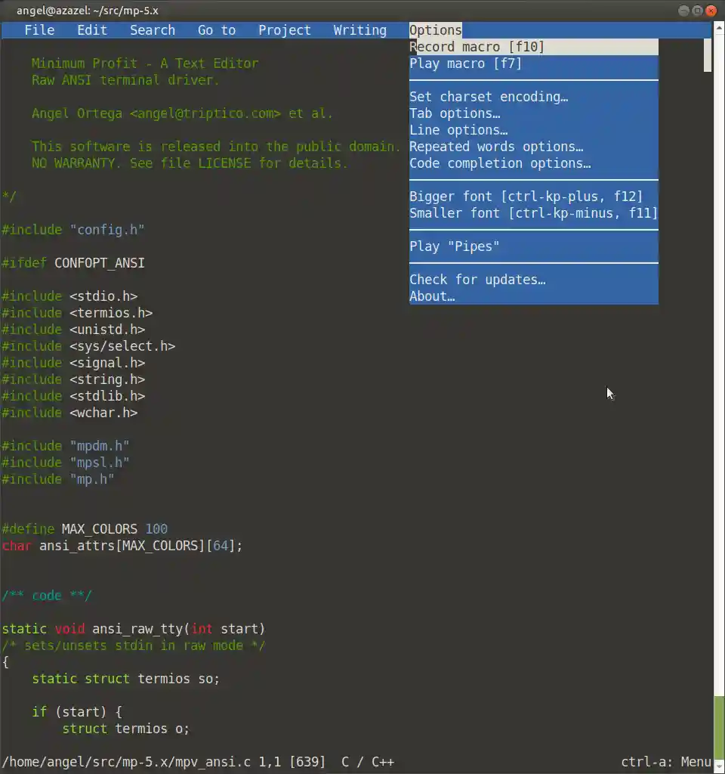Open Line options…
Viewport: 725px width, 774px height.
click(534, 130)
